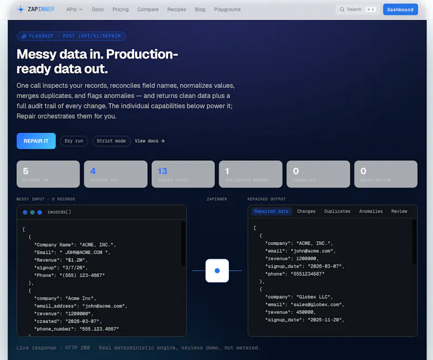Select the Repaired data tab
This screenshot has height=360, width=433.
pyautogui.click(x=271, y=211)
